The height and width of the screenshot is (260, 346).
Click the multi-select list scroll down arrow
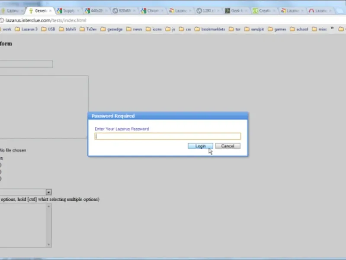[48, 244]
